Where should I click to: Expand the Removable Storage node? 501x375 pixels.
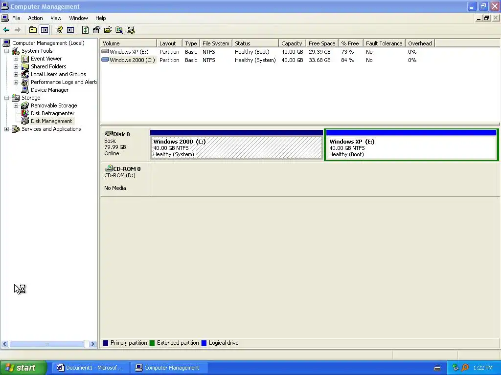click(16, 105)
